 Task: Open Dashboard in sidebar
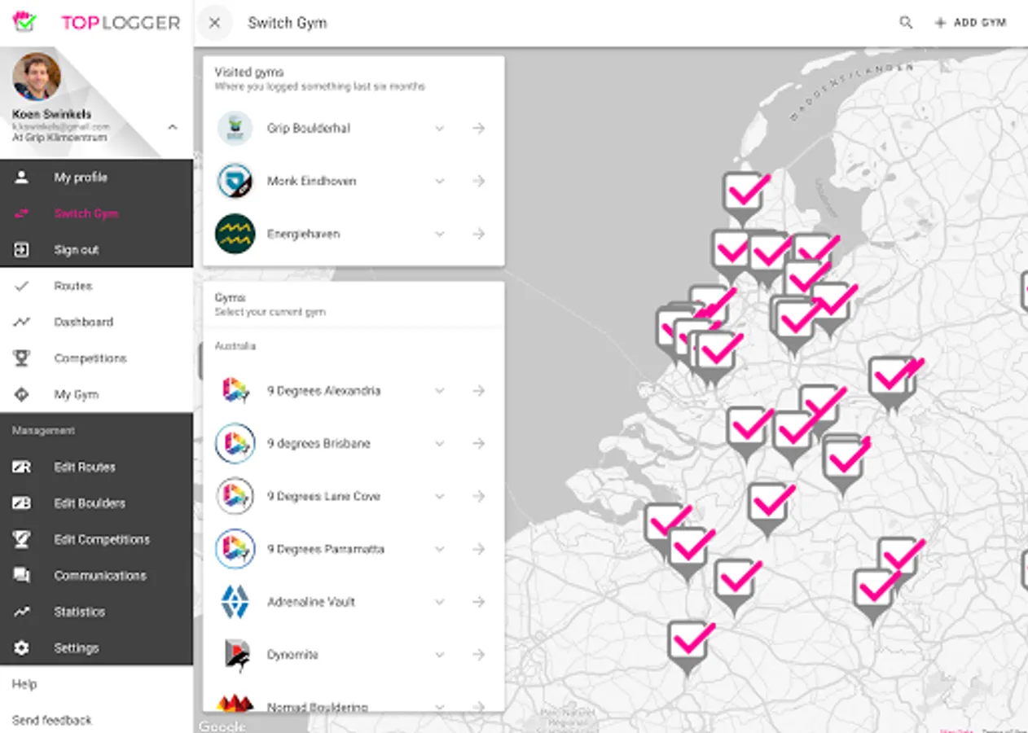point(96,322)
